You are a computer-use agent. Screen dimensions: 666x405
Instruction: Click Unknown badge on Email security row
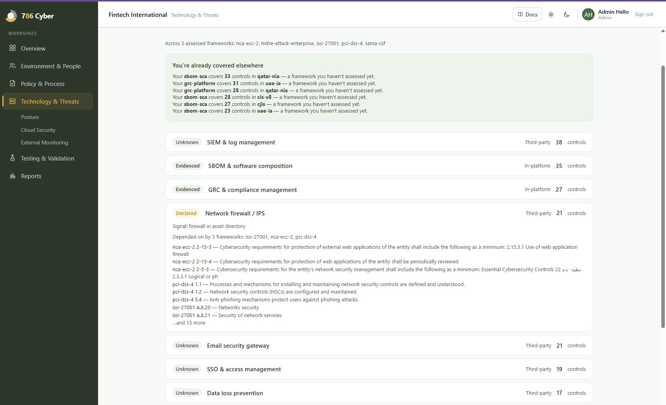(x=187, y=345)
